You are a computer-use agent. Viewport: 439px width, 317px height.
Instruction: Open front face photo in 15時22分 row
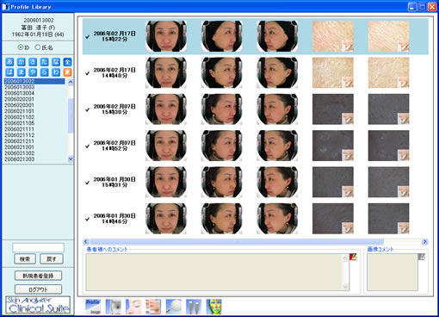coord(166,36)
